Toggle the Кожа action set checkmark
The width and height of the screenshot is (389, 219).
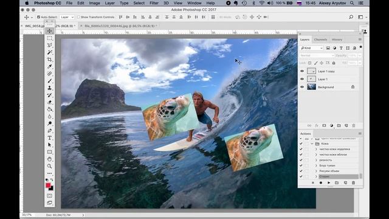(301, 144)
